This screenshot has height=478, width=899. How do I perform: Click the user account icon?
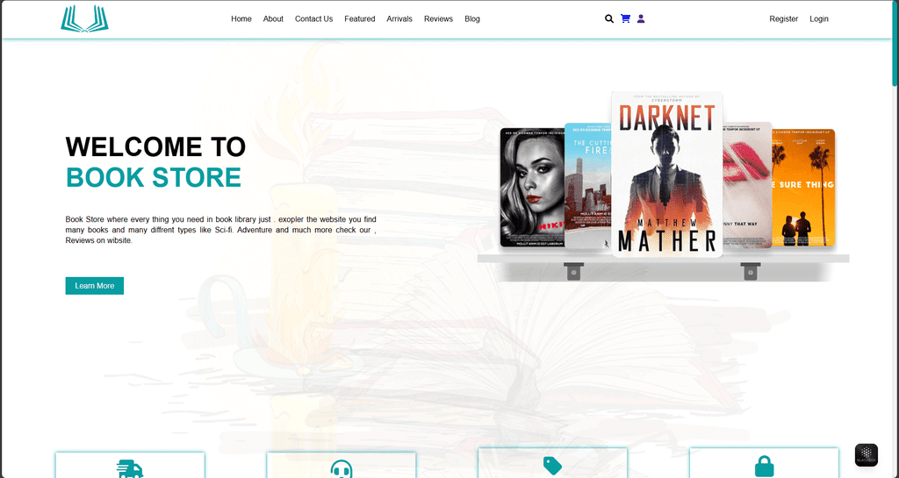641,18
